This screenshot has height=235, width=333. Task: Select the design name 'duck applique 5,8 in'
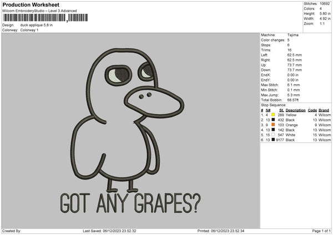[37, 25]
